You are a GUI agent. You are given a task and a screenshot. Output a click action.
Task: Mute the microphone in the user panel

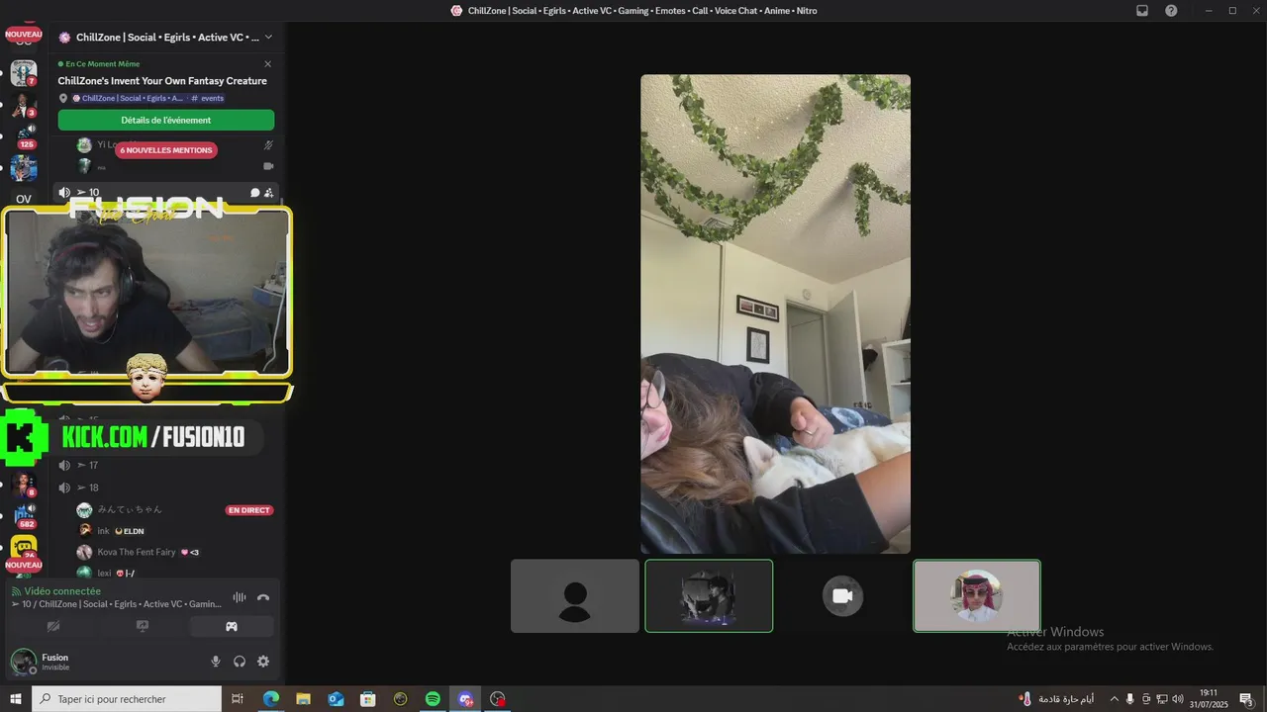tap(216, 662)
